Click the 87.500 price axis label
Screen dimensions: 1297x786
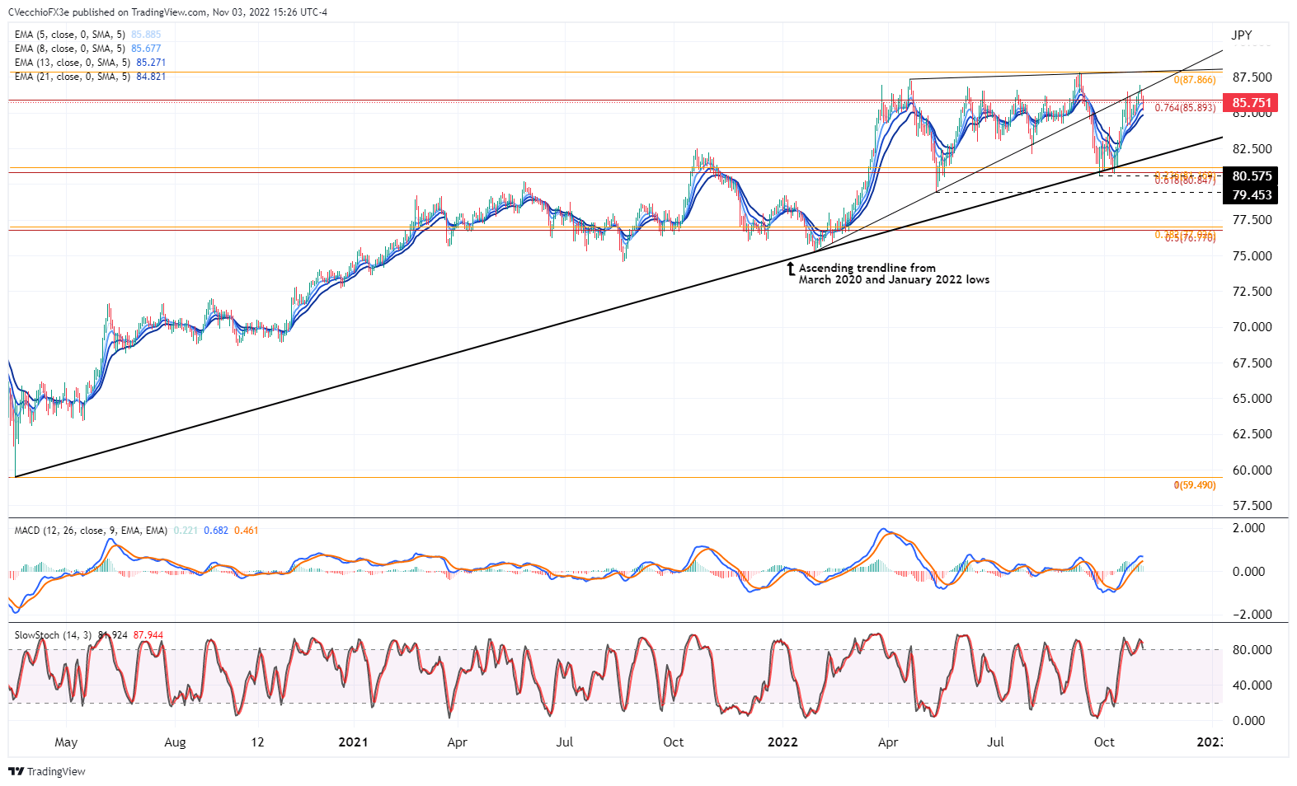coord(1252,77)
